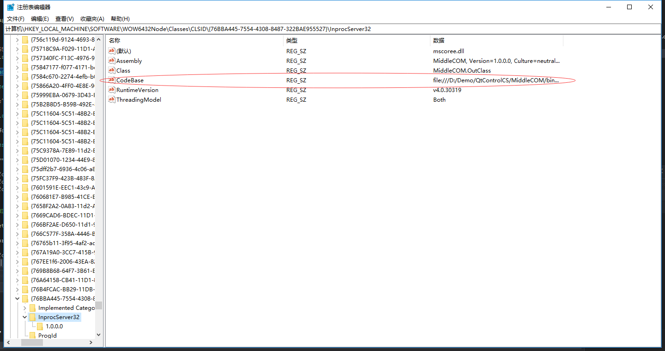Click tree pane horizontal scroll-right arrow
Viewport: 665px width, 351px height.
click(x=91, y=342)
